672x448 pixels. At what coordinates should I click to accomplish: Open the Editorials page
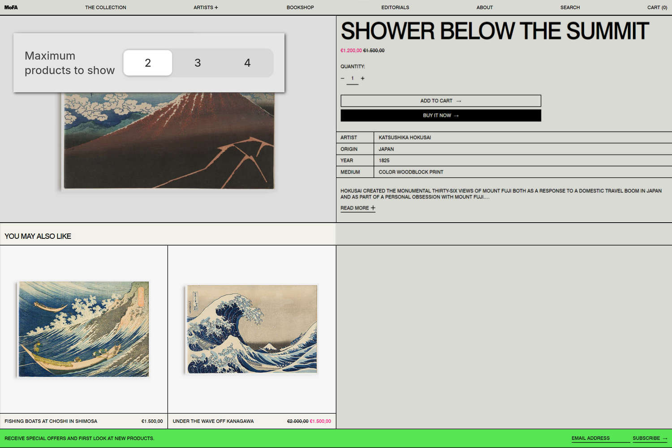(x=395, y=7)
